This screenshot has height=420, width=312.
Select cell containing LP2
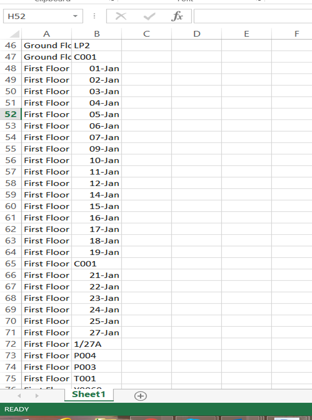click(x=96, y=45)
